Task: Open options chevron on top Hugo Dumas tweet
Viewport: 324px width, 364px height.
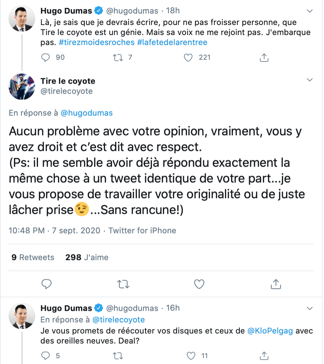Action: [x=310, y=11]
